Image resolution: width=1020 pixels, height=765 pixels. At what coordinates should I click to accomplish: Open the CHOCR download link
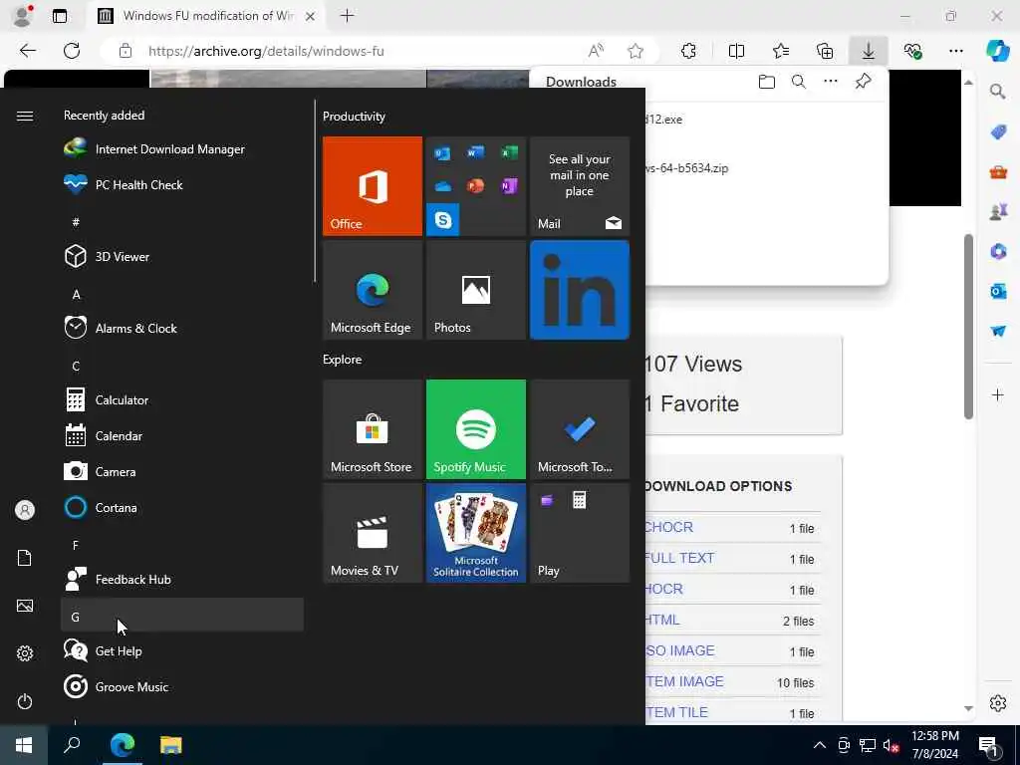pyautogui.click(x=668, y=527)
